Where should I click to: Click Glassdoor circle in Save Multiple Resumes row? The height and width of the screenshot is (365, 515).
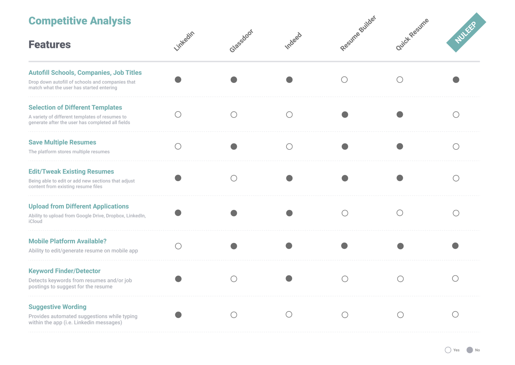pyautogui.click(x=234, y=146)
